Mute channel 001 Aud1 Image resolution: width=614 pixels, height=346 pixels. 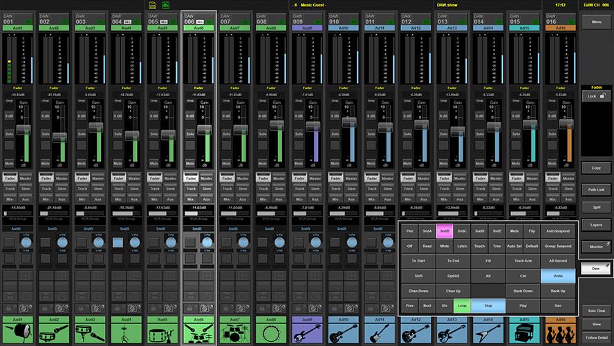pos(9,163)
